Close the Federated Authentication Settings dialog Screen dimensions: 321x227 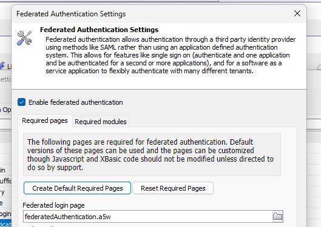point(297,14)
